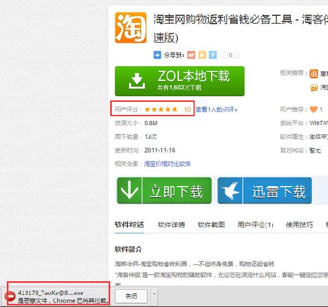Click the resource size value 0.8M
328x307 pixels.
[x=151, y=123]
